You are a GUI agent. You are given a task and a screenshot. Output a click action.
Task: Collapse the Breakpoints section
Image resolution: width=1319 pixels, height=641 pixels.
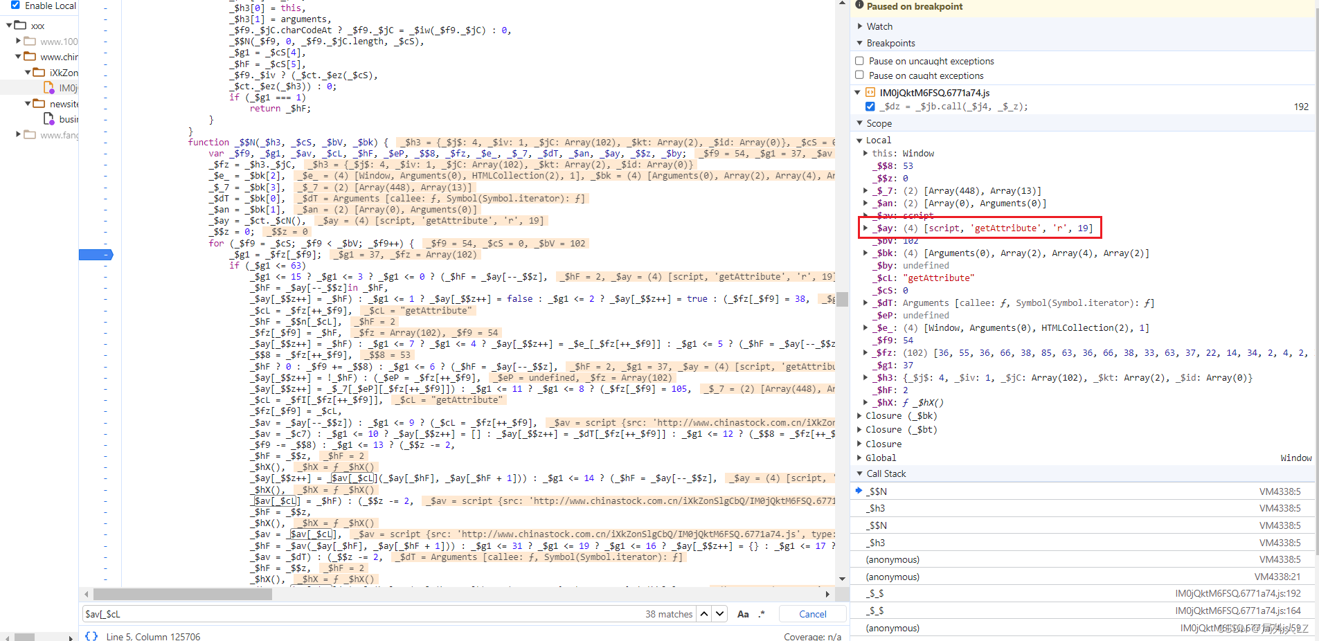860,43
